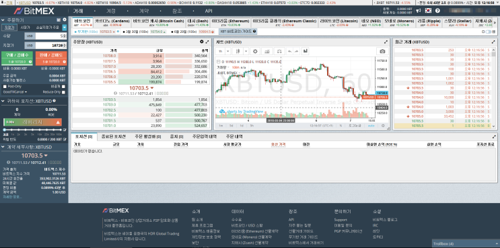Toggle the hidden order checkbox
The width and height of the screenshot is (500, 248).
(63, 87)
